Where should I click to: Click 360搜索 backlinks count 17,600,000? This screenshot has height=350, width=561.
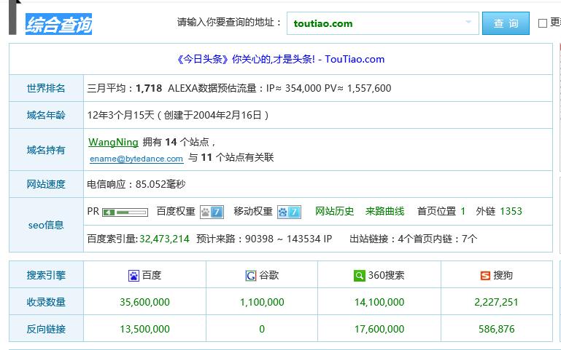point(379,329)
